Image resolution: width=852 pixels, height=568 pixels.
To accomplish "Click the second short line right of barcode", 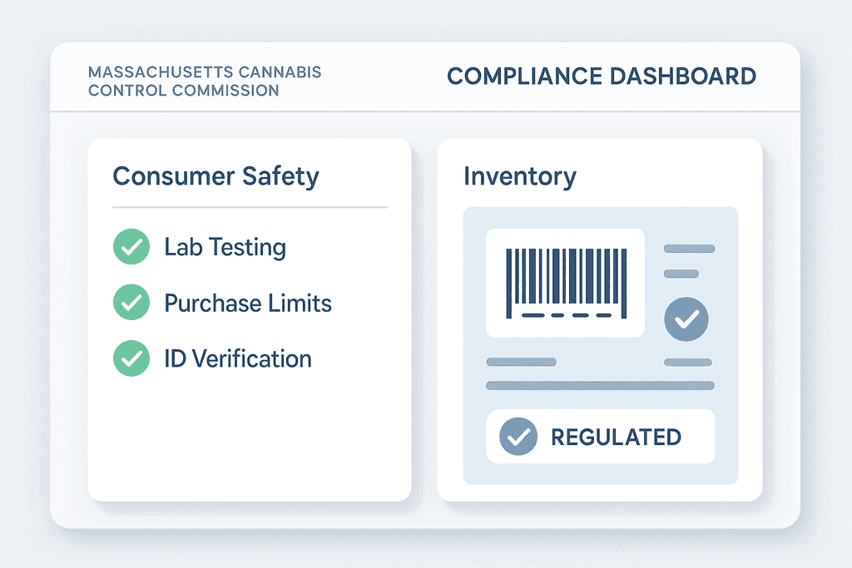I will (681, 274).
